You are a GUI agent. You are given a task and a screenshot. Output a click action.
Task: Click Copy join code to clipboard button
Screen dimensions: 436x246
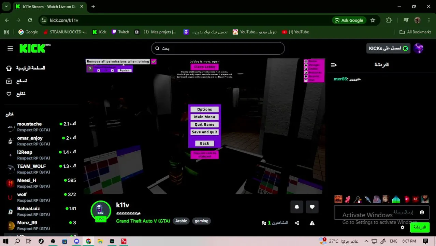pyautogui.click(x=205, y=155)
